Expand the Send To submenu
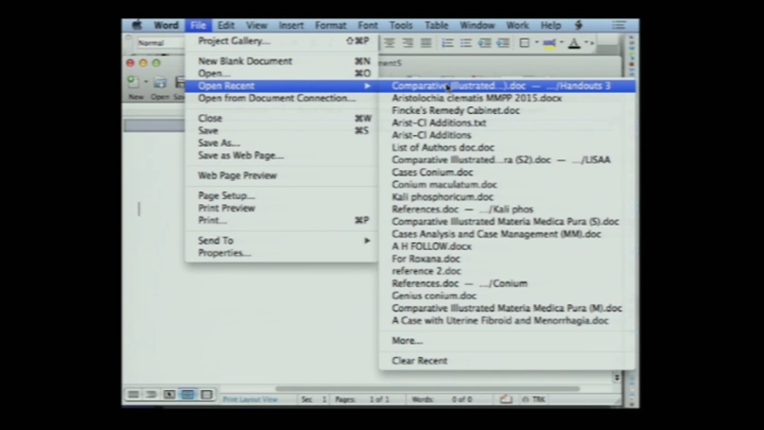This screenshot has width=764, height=430. pos(367,240)
